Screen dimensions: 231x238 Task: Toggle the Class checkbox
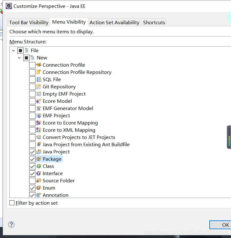(32, 166)
